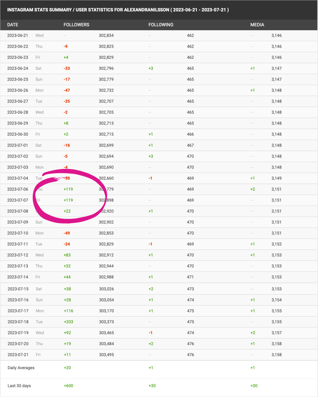Click the +20 daily average followers value
The width and height of the screenshot is (318, 400).
point(67,368)
